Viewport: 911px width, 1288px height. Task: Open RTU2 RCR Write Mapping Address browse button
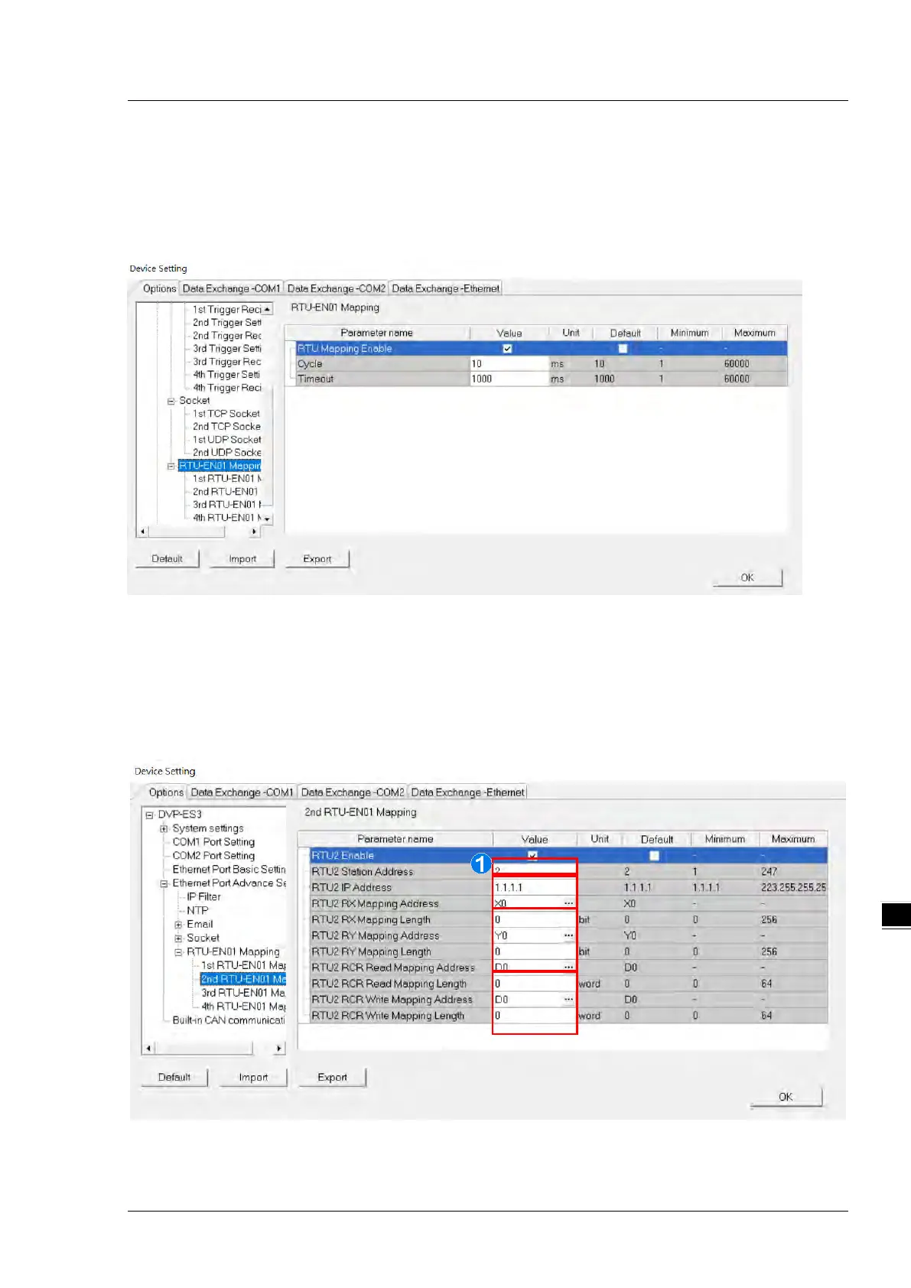568,1000
